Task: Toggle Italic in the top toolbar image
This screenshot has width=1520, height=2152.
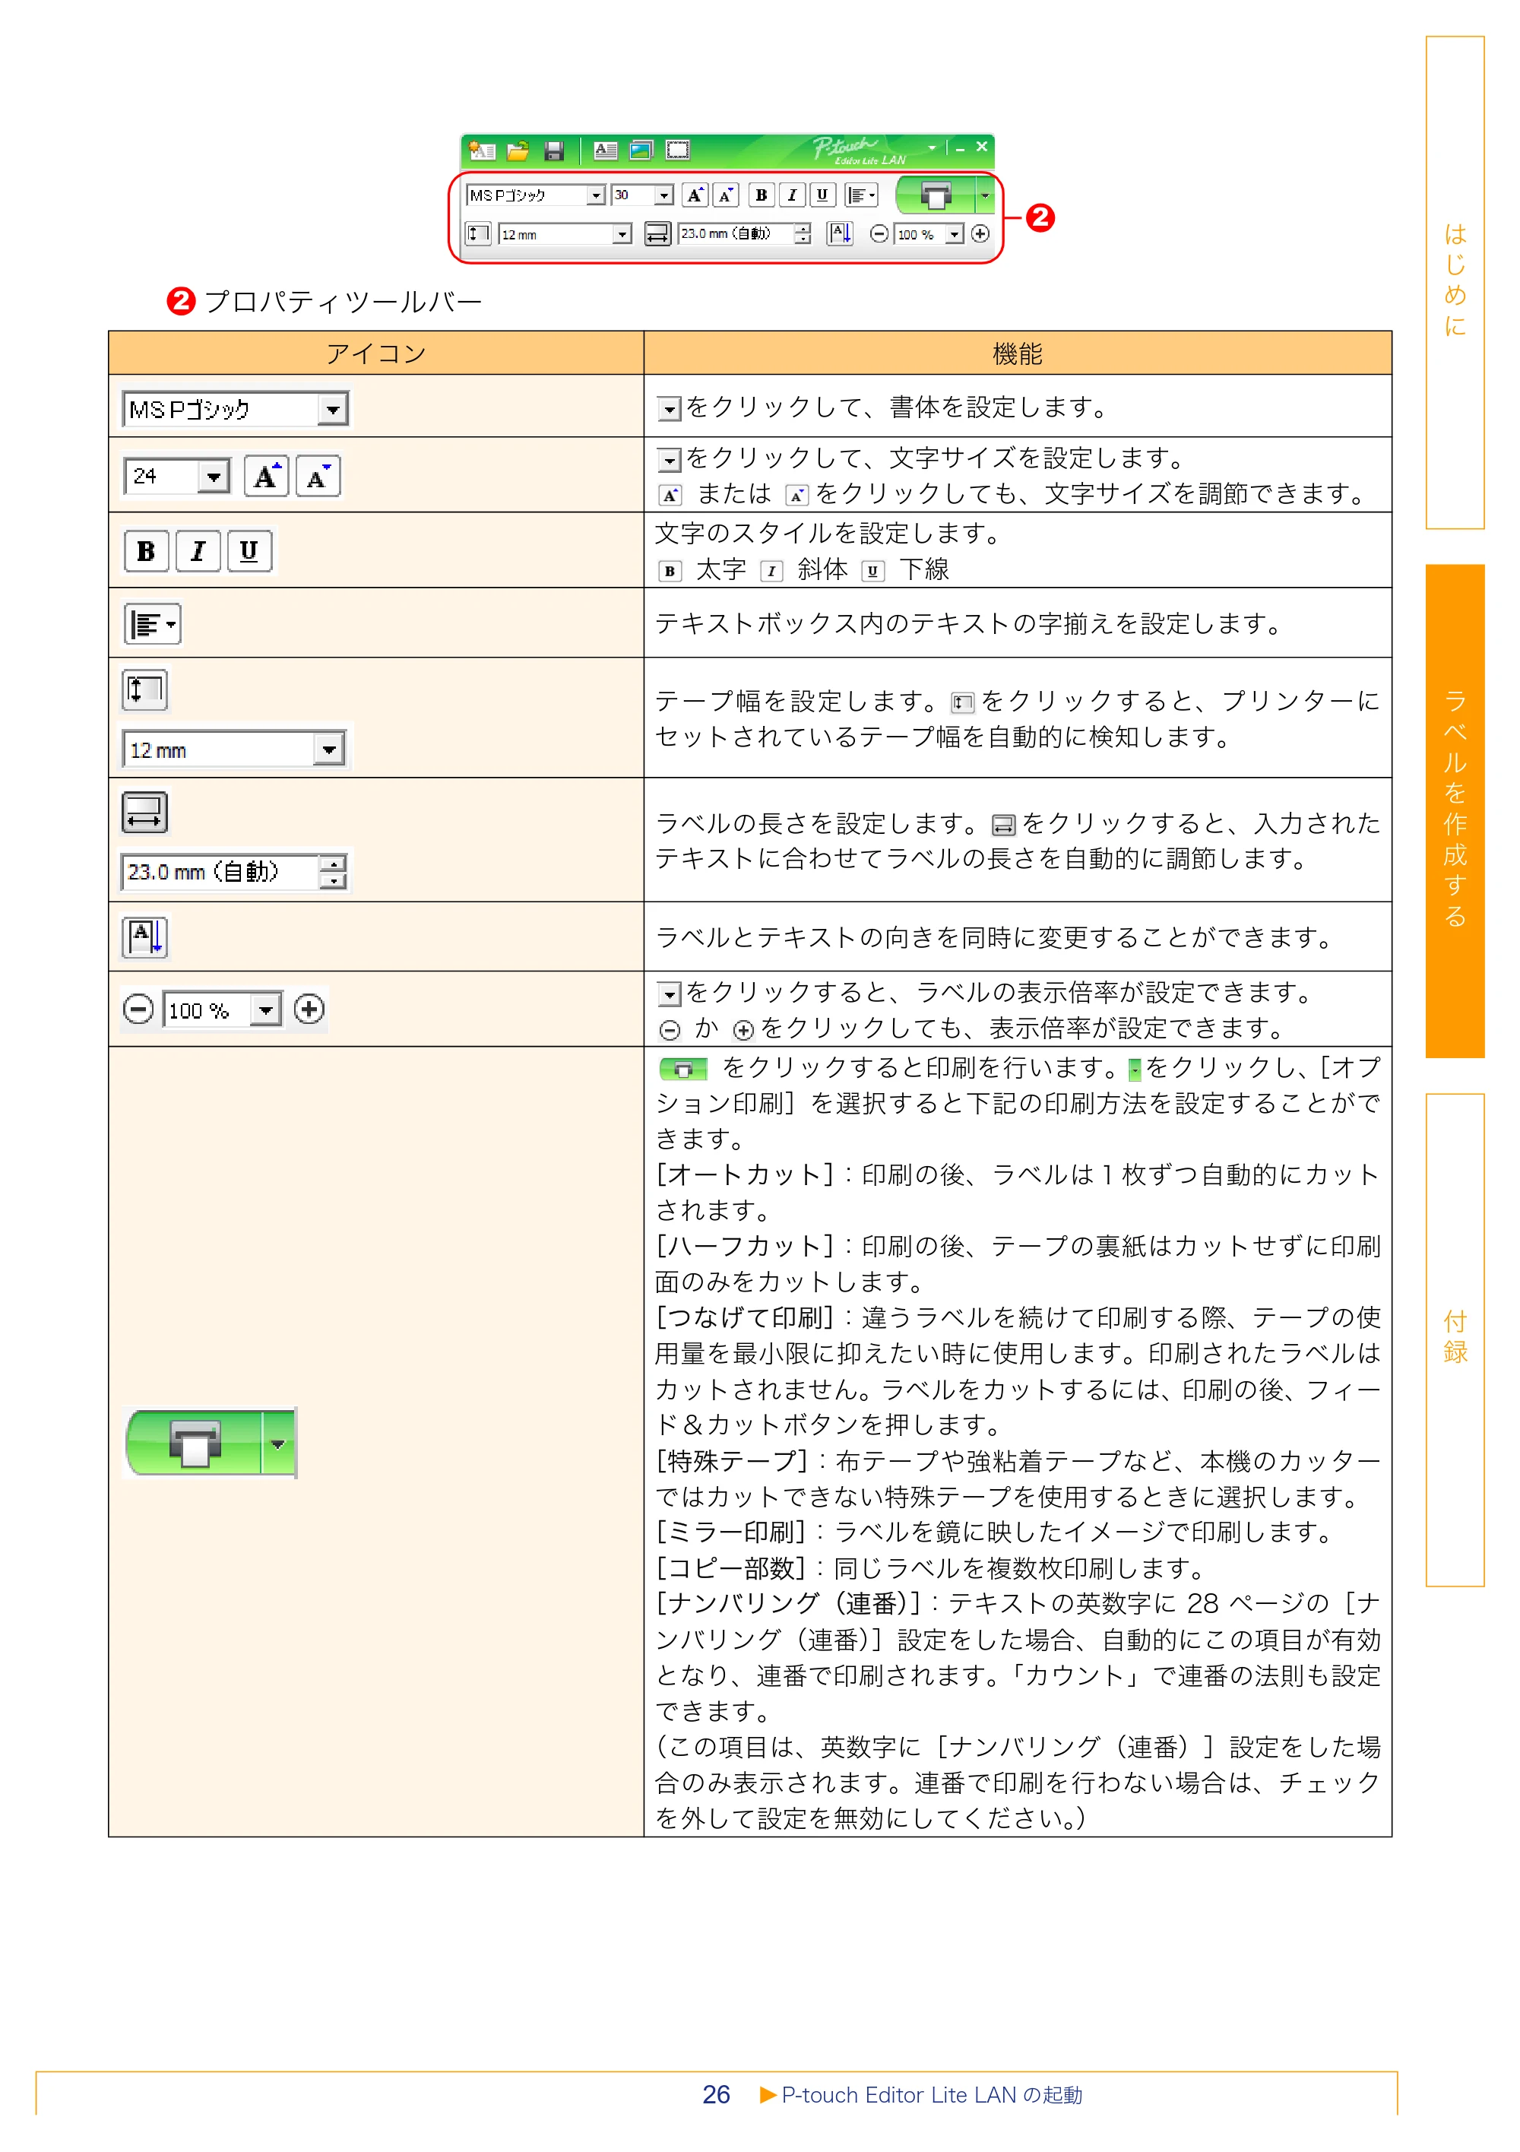Action: (x=792, y=195)
